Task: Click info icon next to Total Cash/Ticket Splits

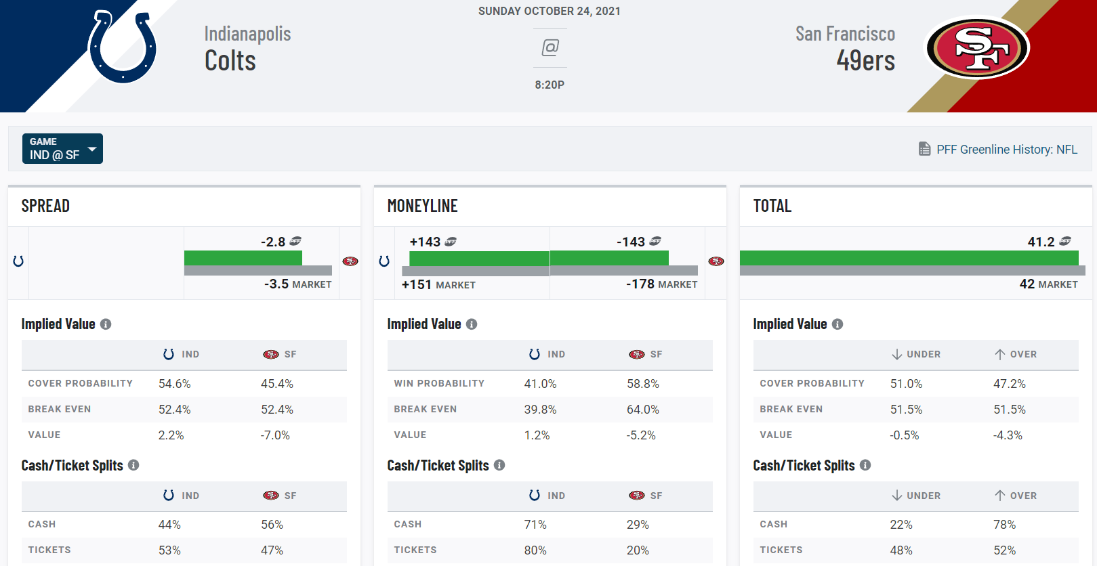Action: point(865,465)
